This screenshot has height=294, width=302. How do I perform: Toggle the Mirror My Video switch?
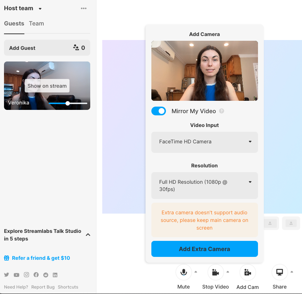[x=159, y=111]
